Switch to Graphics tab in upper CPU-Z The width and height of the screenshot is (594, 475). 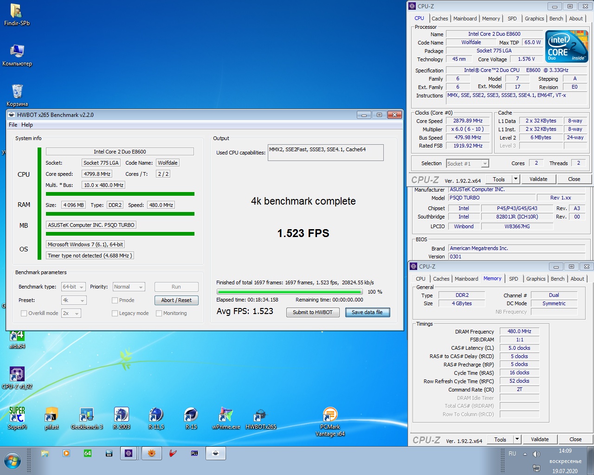[x=534, y=19]
